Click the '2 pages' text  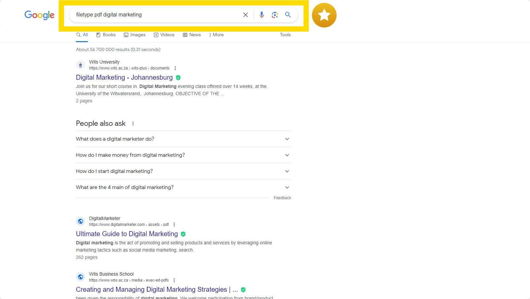tap(84, 101)
